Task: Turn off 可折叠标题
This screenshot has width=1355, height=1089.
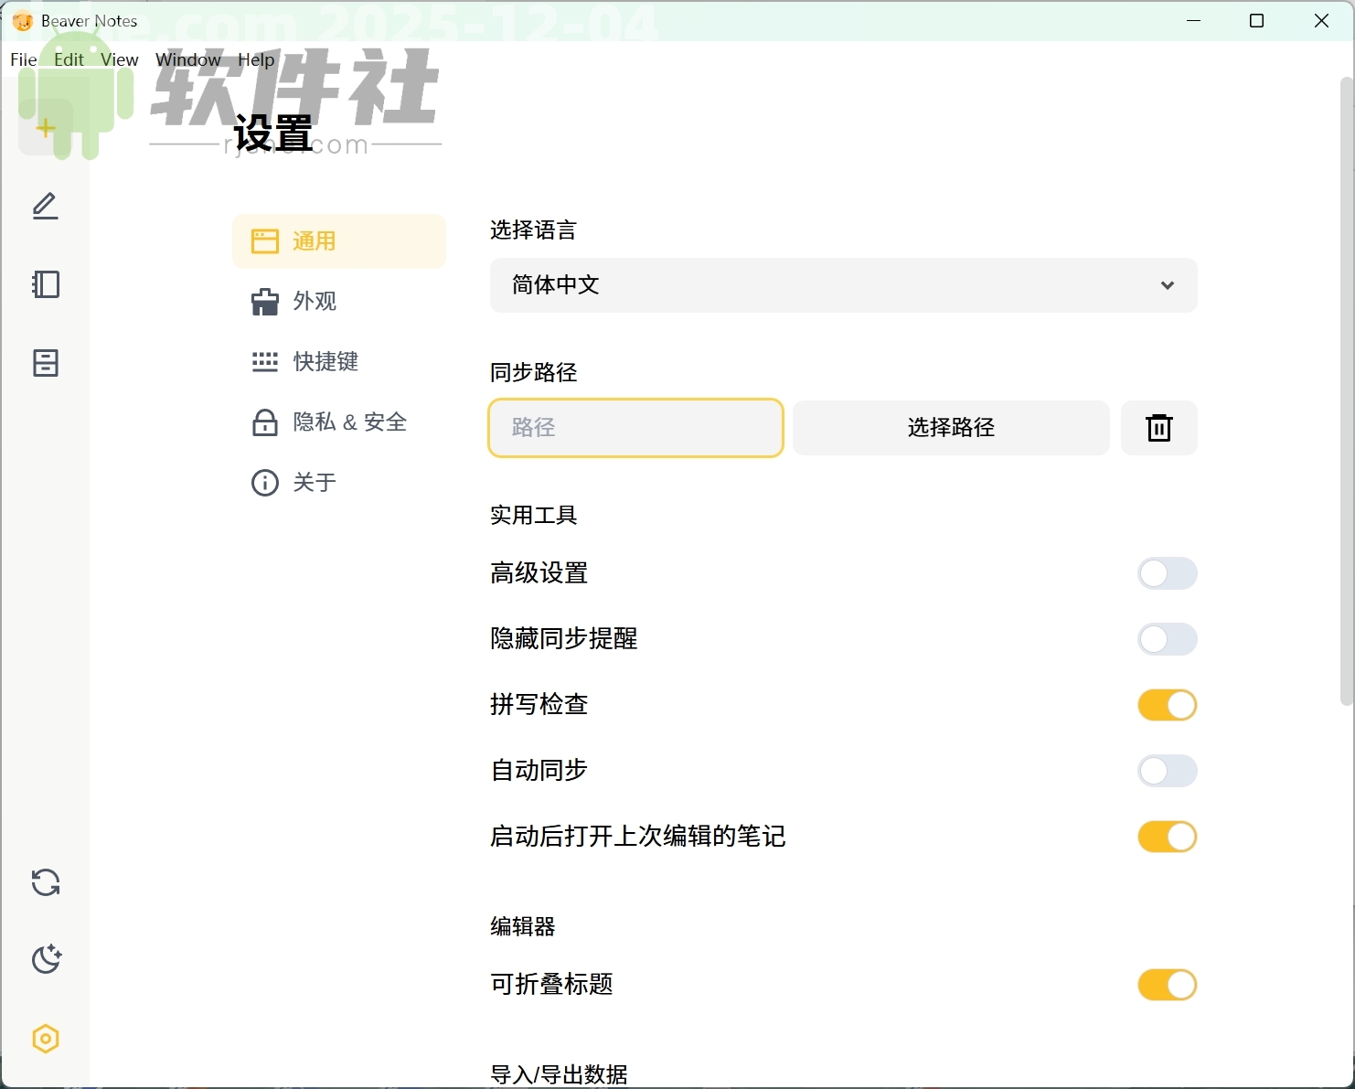Action: [x=1167, y=985]
